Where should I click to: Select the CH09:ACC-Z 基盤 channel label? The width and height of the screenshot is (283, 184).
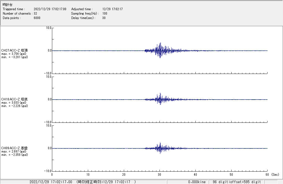(14, 148)
